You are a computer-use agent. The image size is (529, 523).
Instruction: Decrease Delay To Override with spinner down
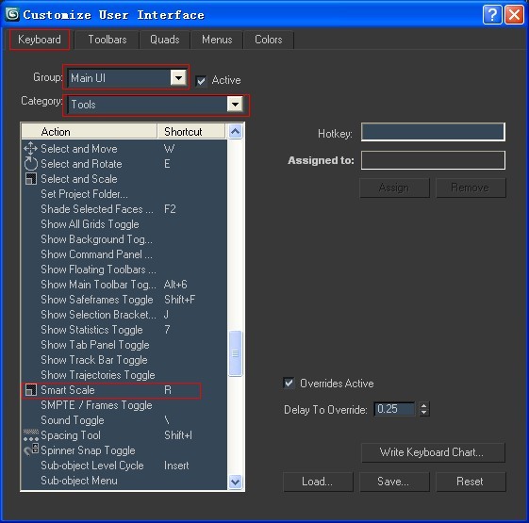pyautogui.click(x=424, y=413)
